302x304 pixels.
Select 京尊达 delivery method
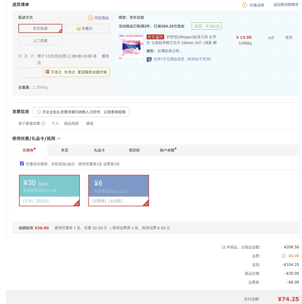pyautogui.click(x=87, y=28)
